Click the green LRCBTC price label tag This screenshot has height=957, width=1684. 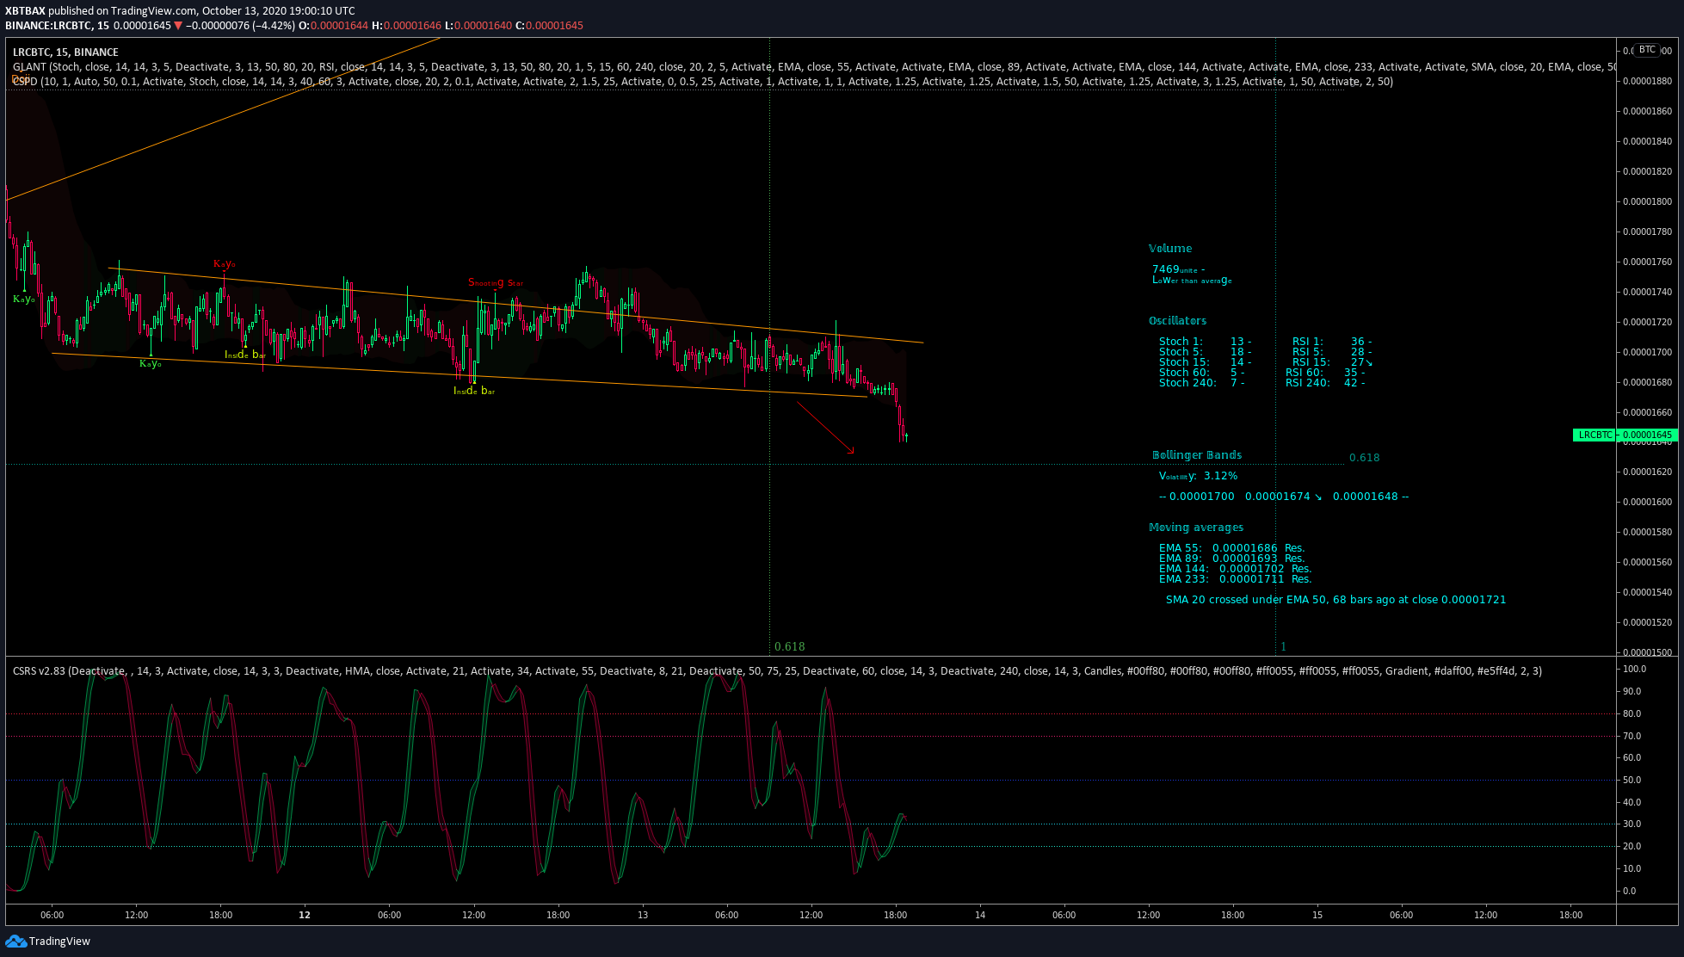[1595, 435]
